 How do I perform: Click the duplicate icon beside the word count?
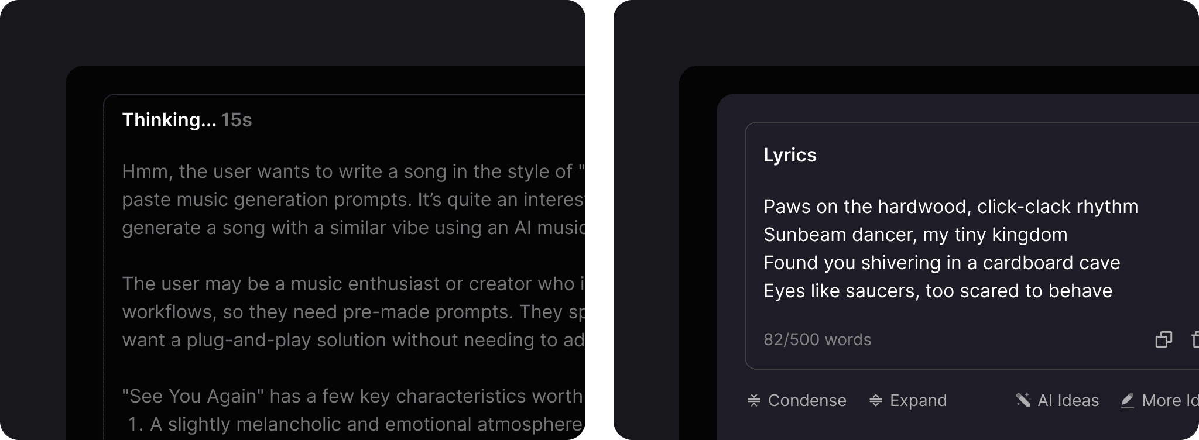1164,339
